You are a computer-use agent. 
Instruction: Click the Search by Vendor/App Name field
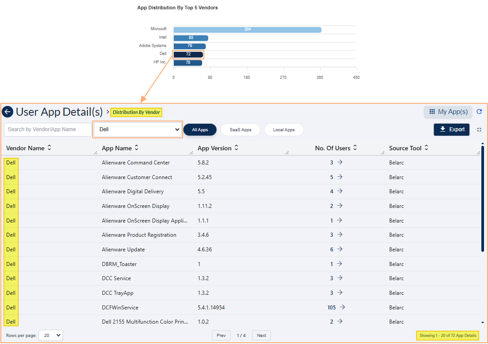click(47, 129)
